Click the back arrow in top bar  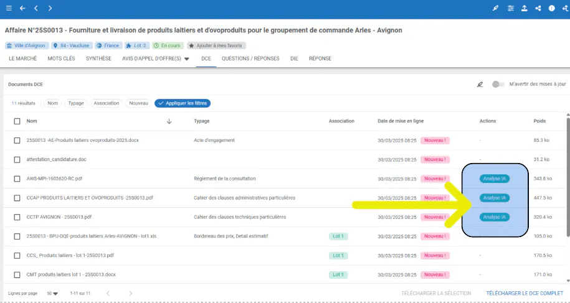coord(22,8)
